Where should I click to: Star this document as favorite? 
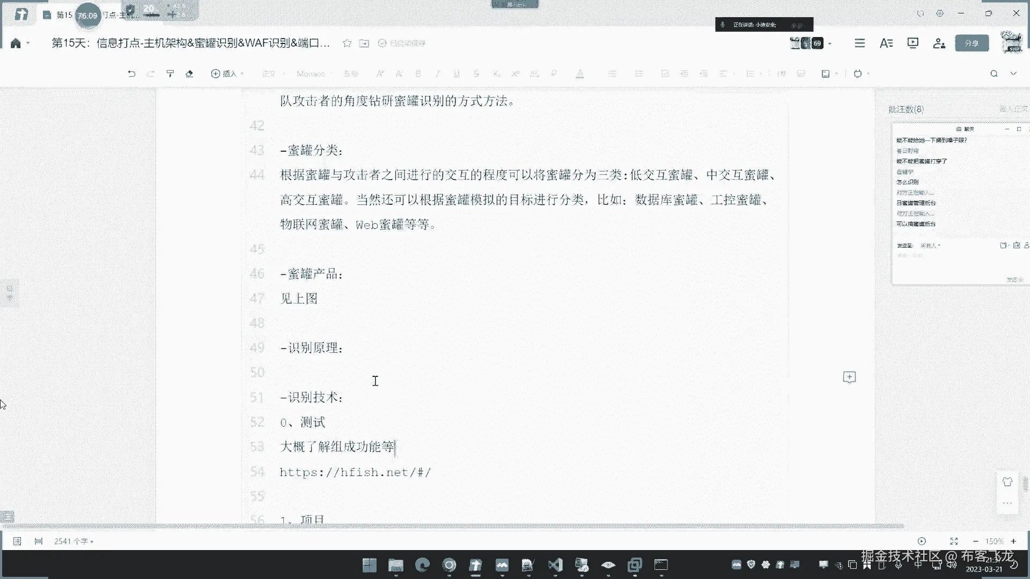[x=347, y=43]
